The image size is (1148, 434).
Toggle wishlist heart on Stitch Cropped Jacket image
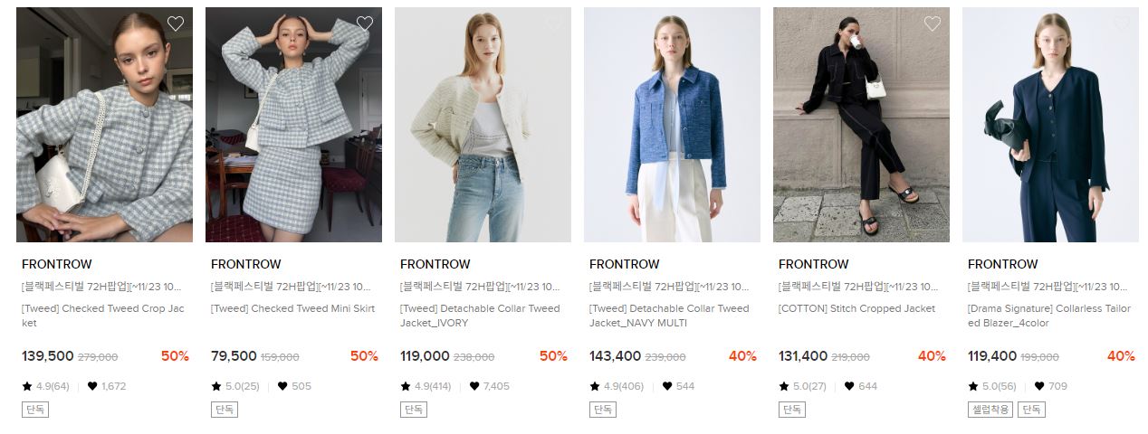(x=933, y=24)
